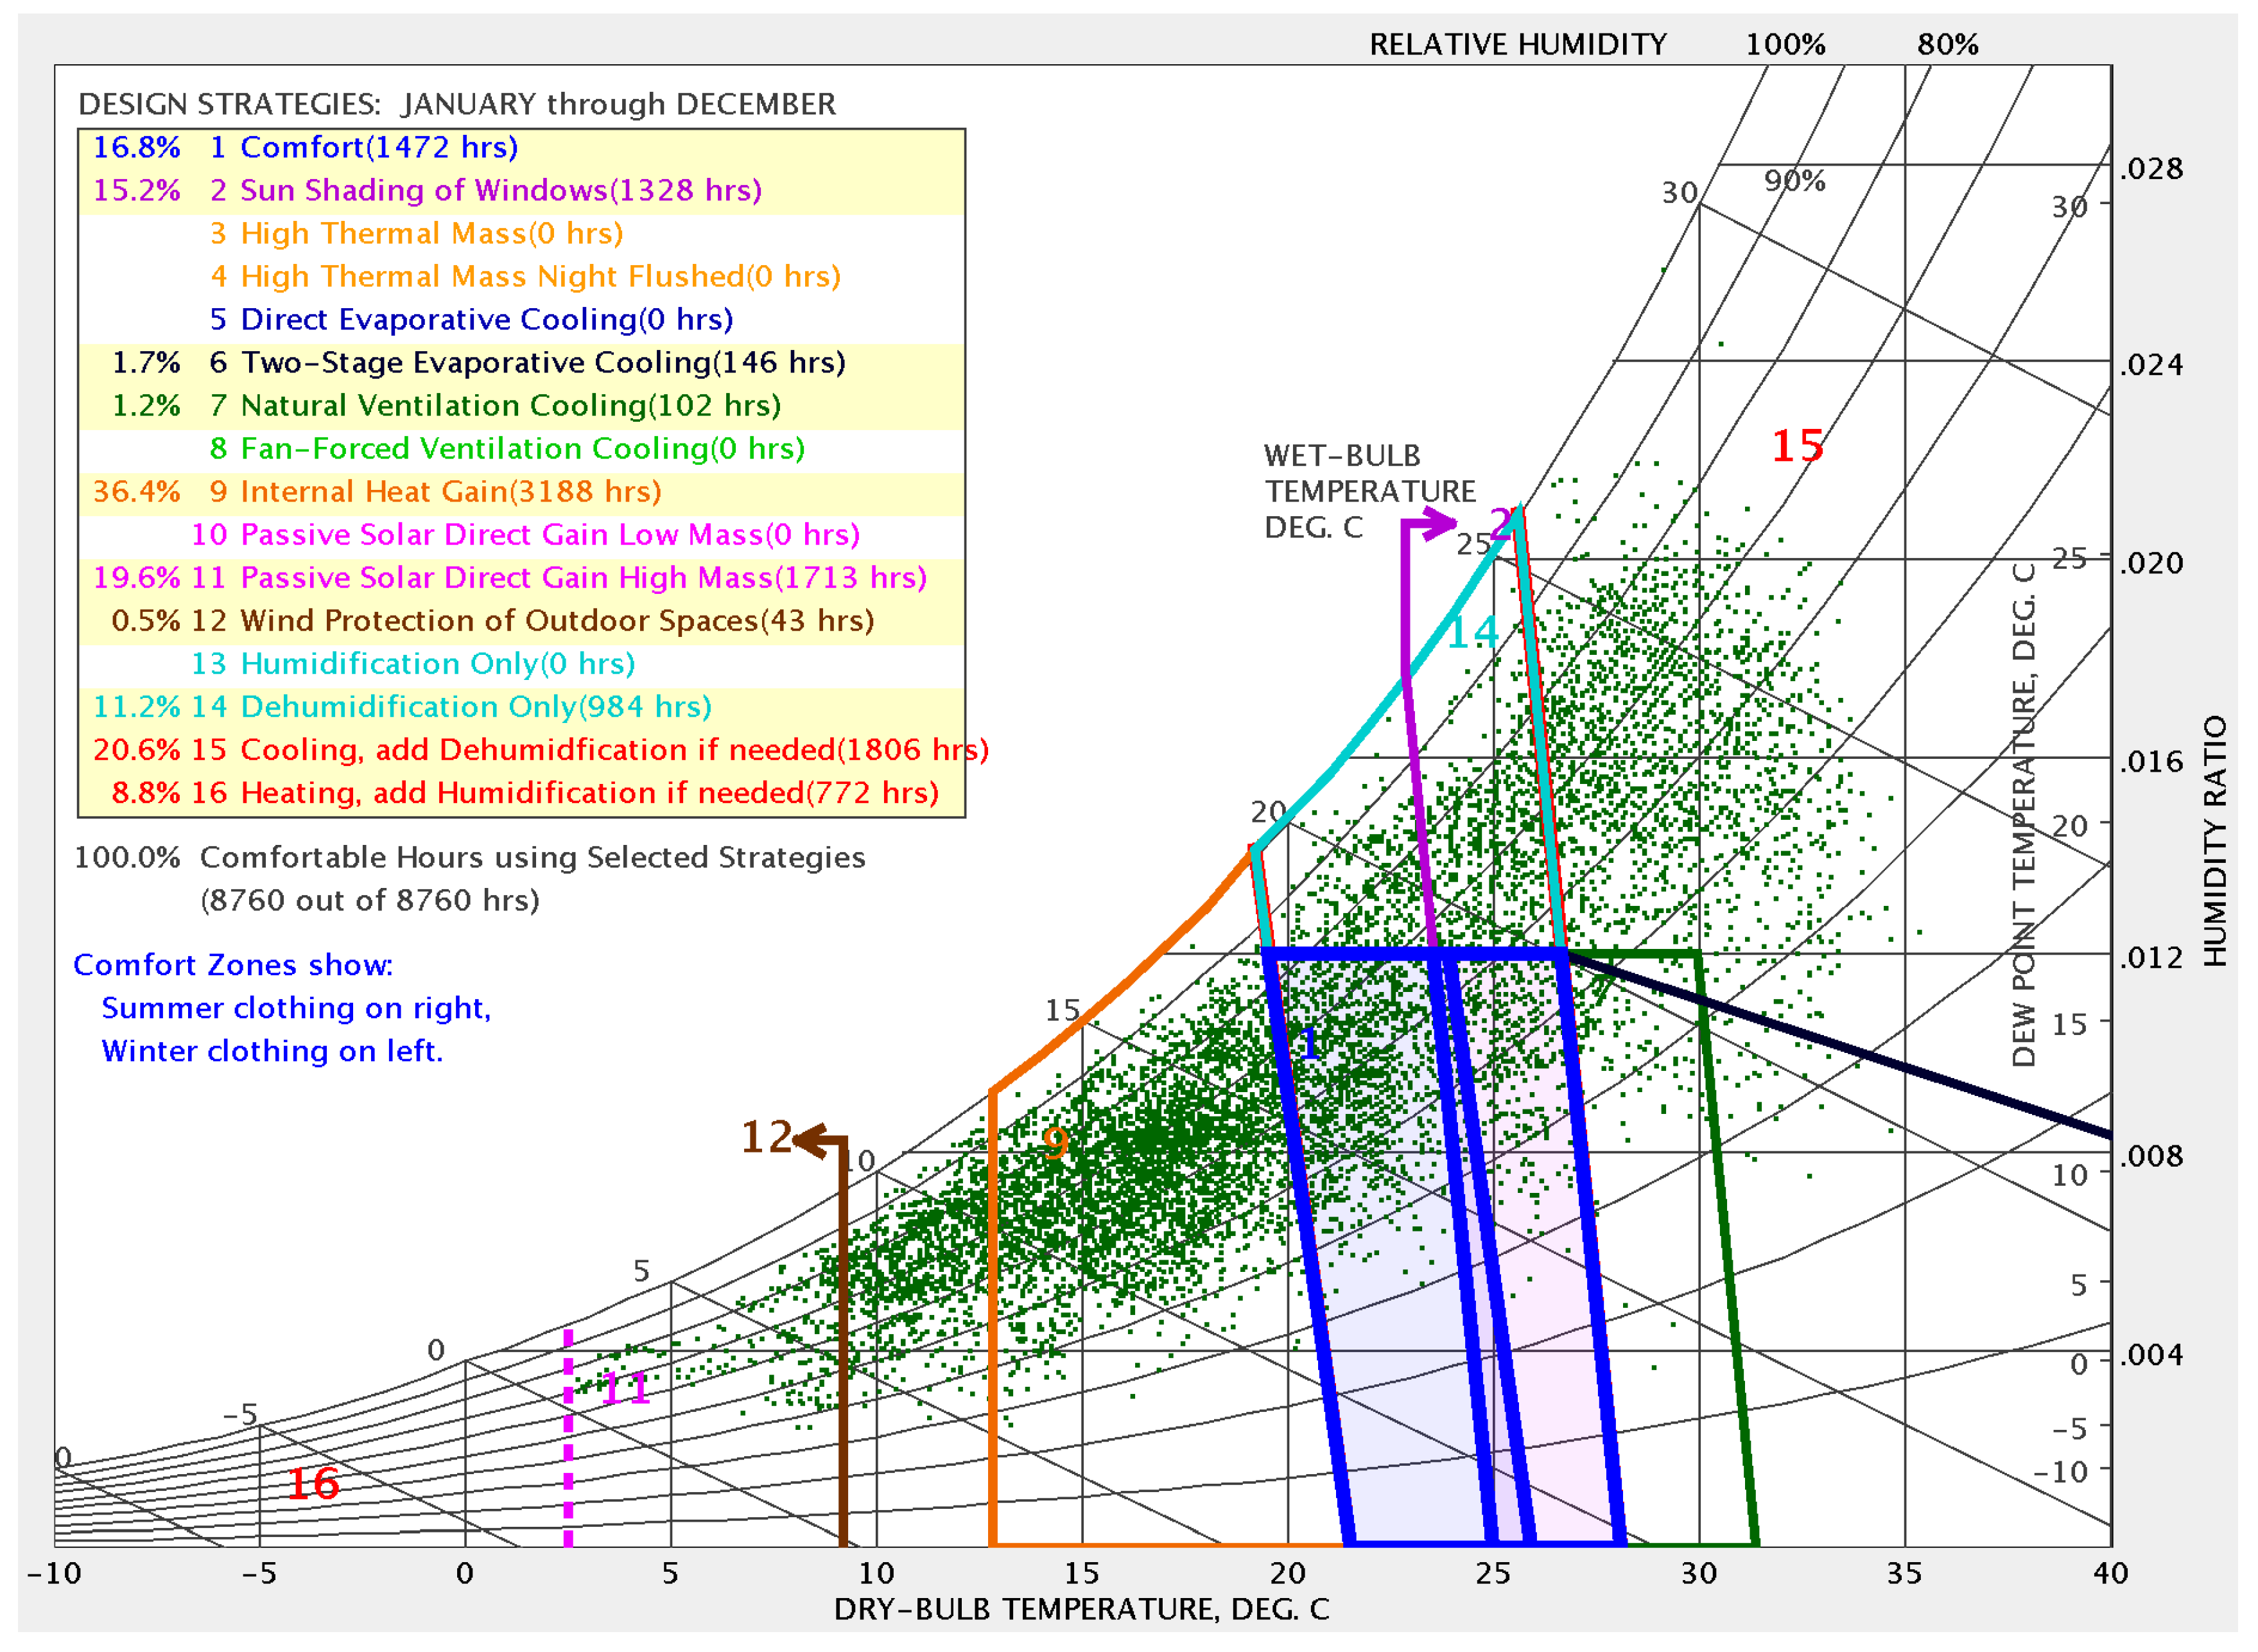Screen dimensions: 2258x1652
Task: Click the "90%" relative humidity curve label
Action: [1794, 181]
